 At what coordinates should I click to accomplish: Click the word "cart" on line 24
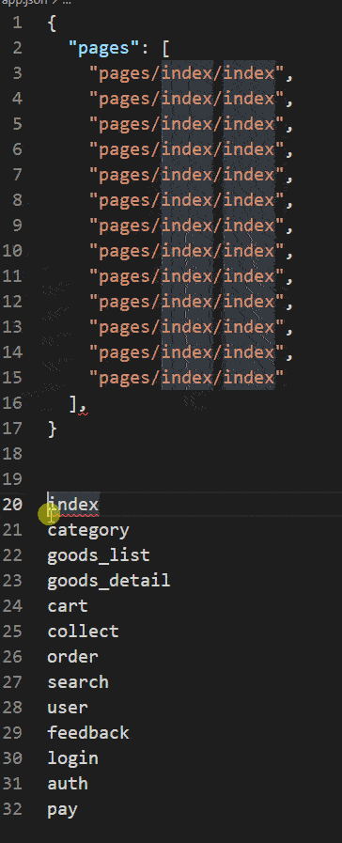68,606
